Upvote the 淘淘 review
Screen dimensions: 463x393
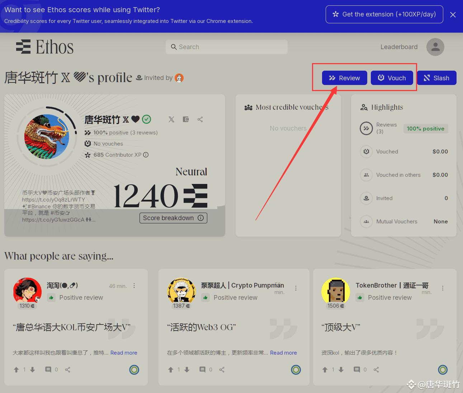pyautogui.click(x=16, y=370)
